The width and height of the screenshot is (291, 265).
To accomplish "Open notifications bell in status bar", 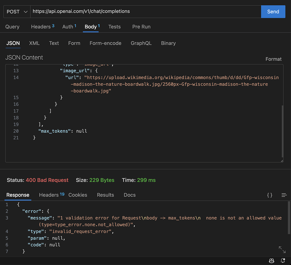I will 283,261.
